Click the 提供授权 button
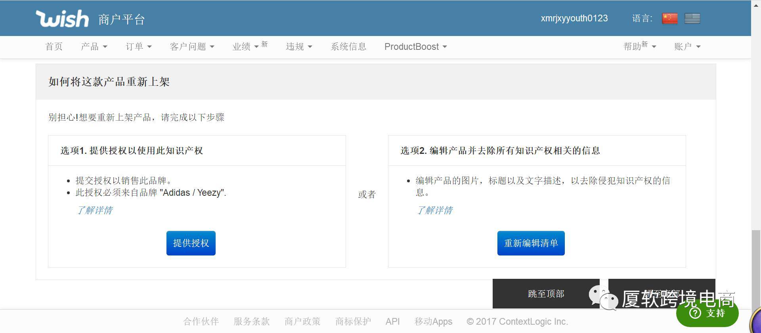This screenshot has width=761, height=333. [191, 243]
